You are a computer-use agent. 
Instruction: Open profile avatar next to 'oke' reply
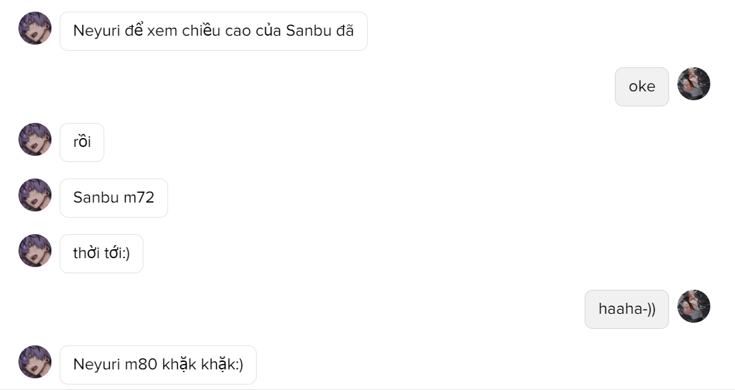(694, 84)
